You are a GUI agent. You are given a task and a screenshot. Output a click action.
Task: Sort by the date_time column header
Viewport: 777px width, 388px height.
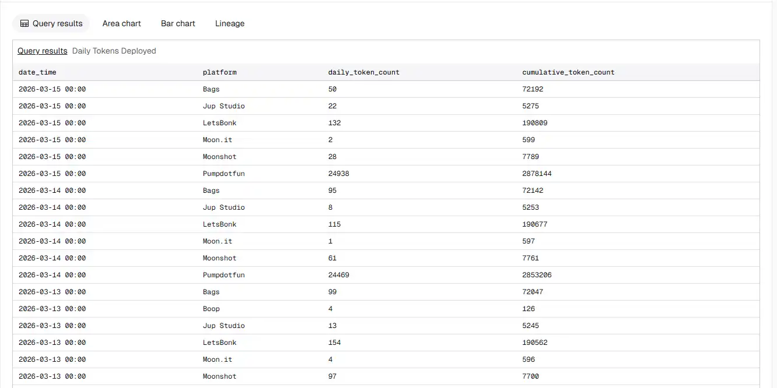click(x=37, y=72)
